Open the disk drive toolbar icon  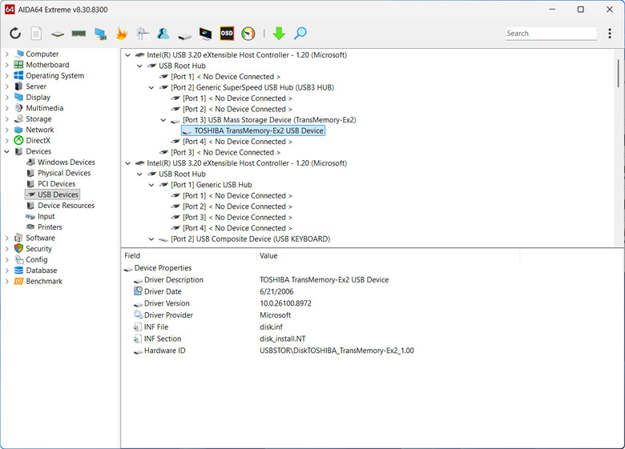184,36
